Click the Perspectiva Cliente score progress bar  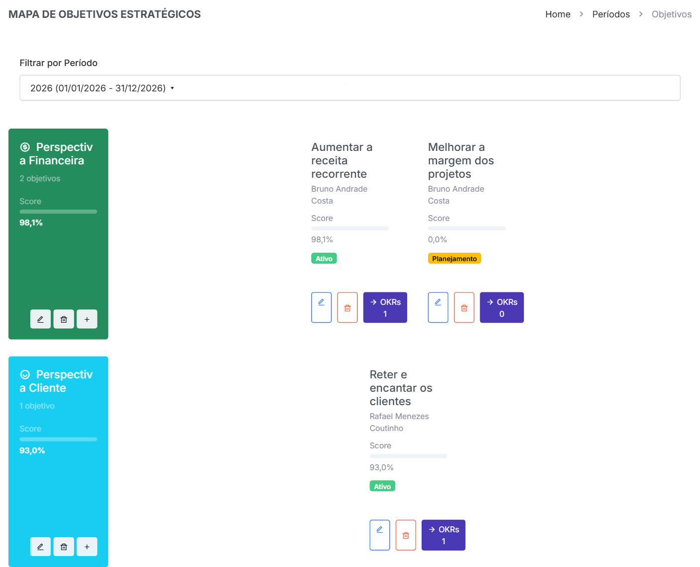click(x=58, y=439)
